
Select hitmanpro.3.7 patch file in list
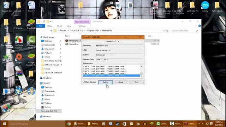[73, 41]
